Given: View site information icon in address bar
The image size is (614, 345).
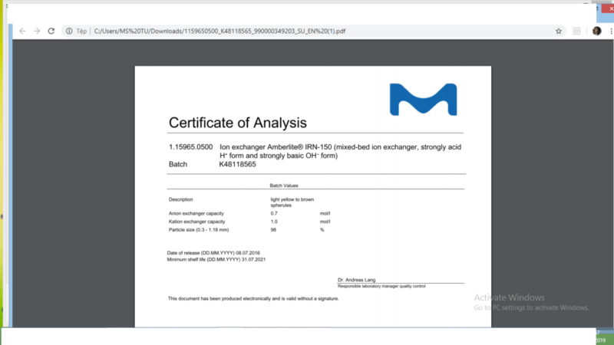Looking at the screenshot, I should 69,31.
